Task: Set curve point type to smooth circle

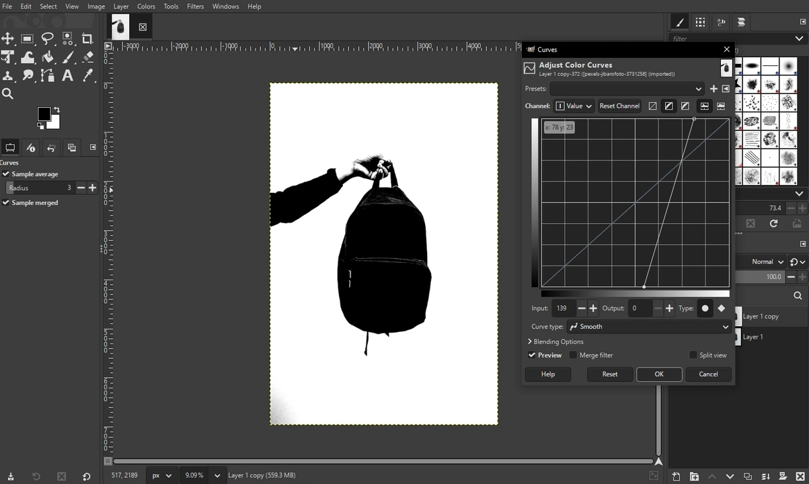Action: pos(705,308)
